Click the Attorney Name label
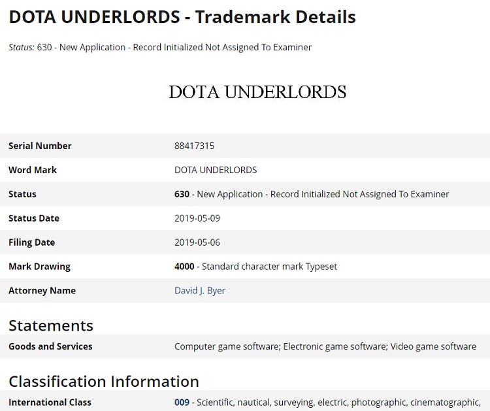This screenshot has height=411, width=490. pos(42,291)
